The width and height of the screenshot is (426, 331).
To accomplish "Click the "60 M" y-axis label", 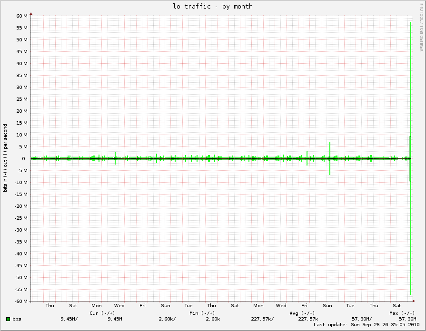I will pos(22,16).
